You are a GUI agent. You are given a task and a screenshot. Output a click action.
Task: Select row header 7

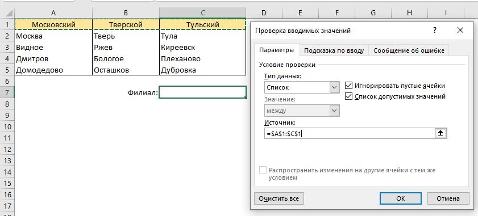point(7,92)
